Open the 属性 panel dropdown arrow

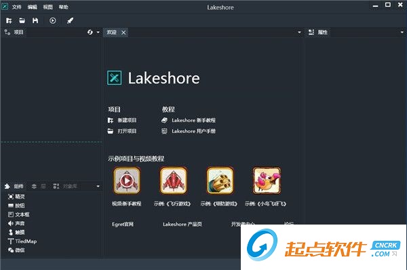coord(402,32)
